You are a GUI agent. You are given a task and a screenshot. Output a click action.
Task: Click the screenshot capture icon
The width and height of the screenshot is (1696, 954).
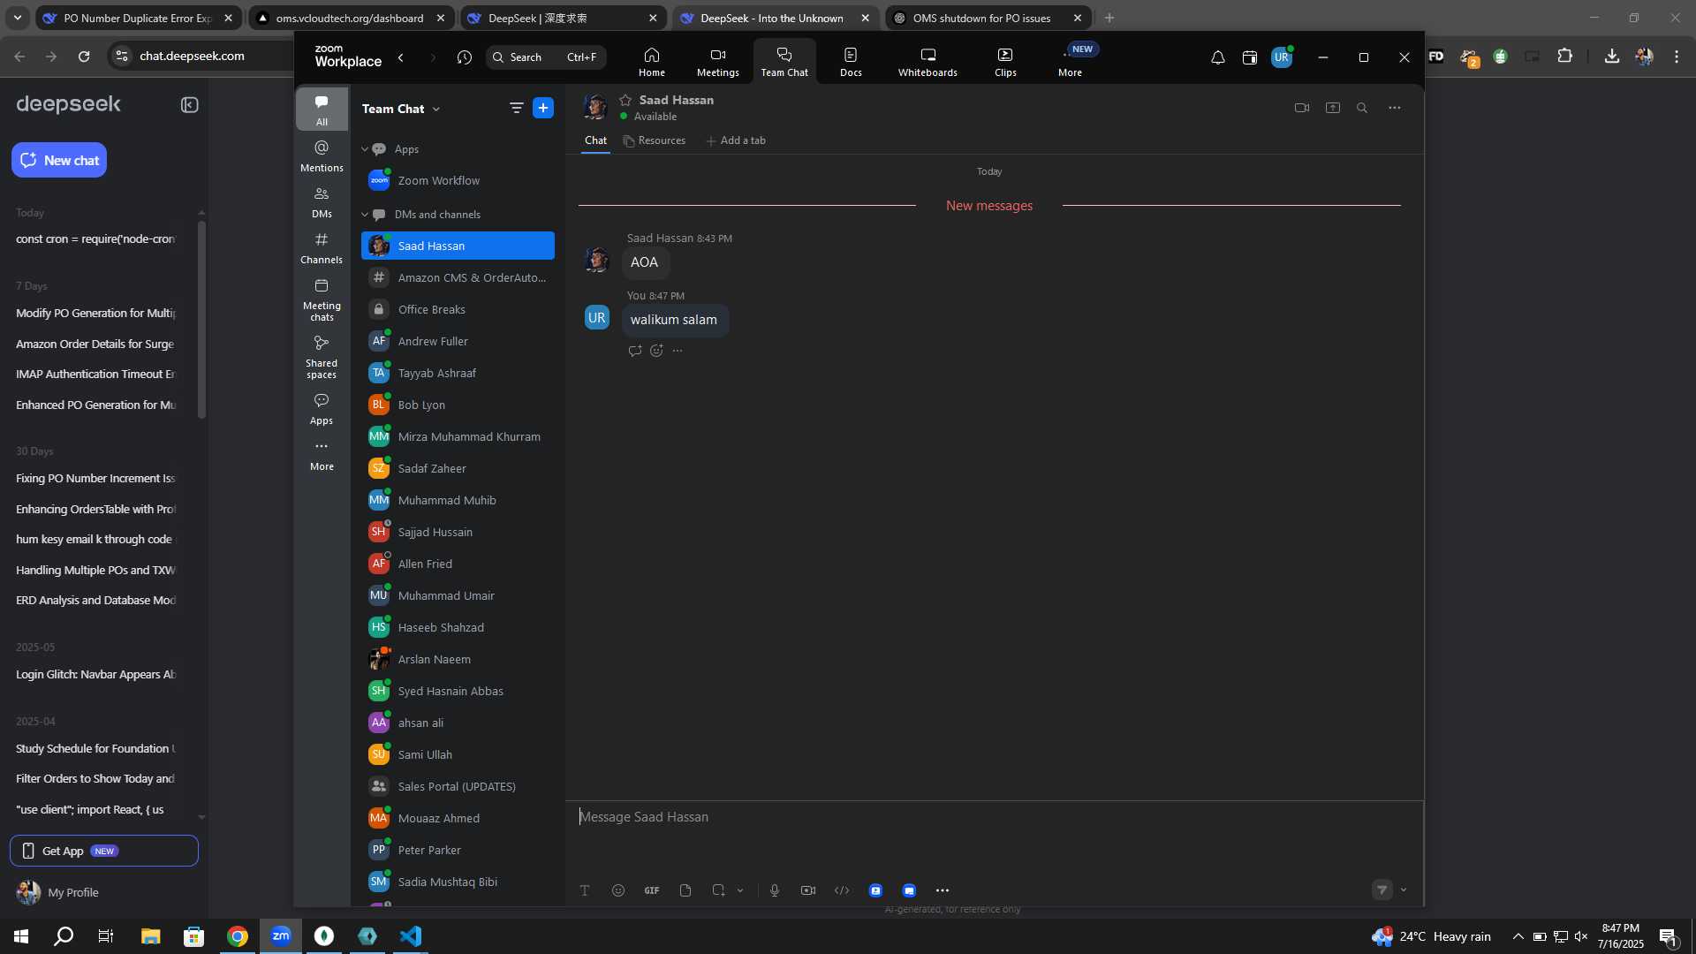(718, 890)
